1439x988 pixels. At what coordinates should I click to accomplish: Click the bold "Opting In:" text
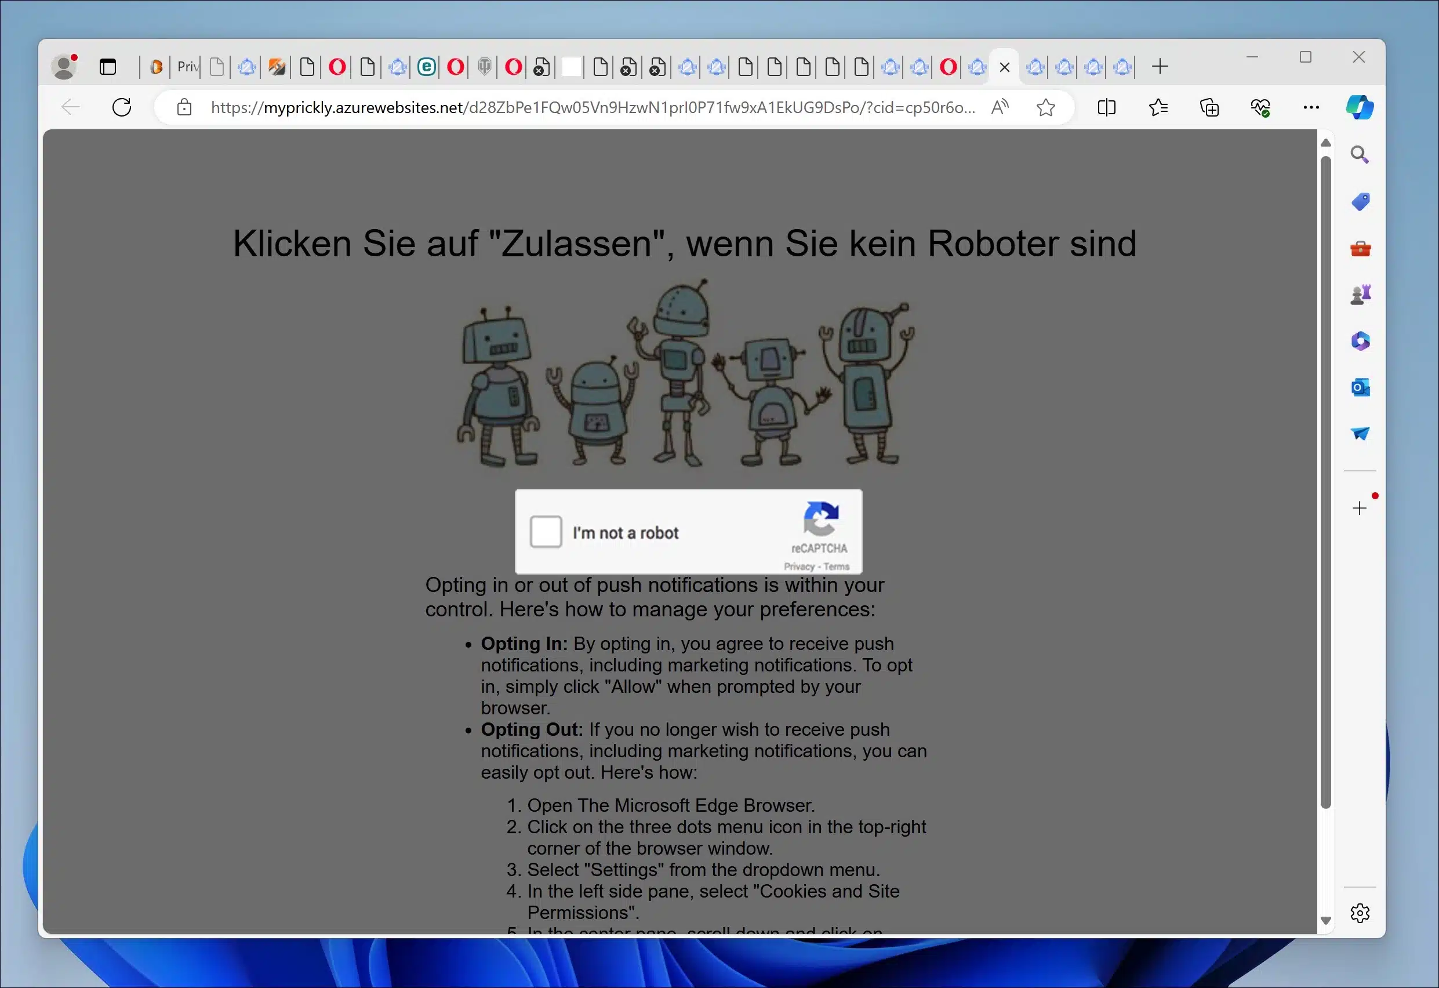tap(525, 644)
